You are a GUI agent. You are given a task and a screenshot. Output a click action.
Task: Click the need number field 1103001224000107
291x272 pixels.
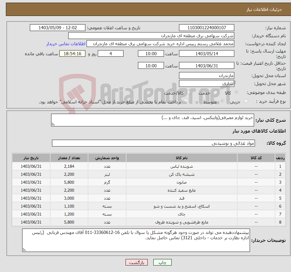coord(207,28)
